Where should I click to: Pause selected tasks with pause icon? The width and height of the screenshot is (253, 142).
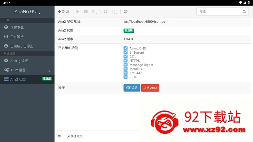click(86, 12)
